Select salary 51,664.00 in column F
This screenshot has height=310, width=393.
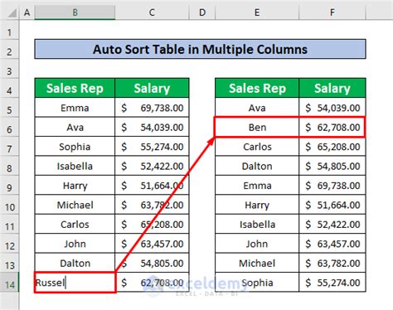click(332, 205)
